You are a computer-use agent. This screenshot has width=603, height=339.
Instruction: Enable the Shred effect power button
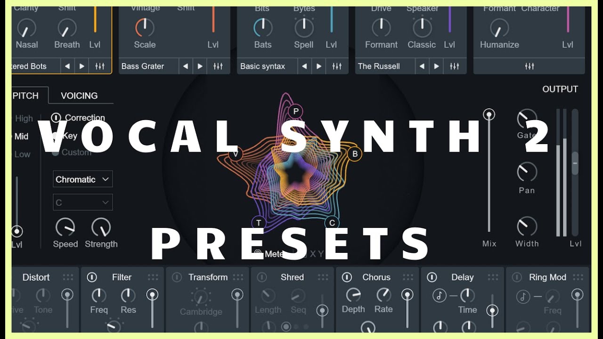point(261,277)
